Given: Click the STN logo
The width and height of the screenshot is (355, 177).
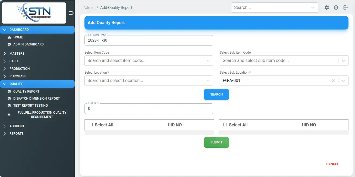Looking at the screenshot, I should (x=34, y=13).
